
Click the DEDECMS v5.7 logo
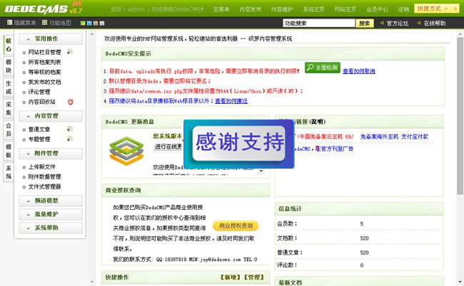pos(44,9)
